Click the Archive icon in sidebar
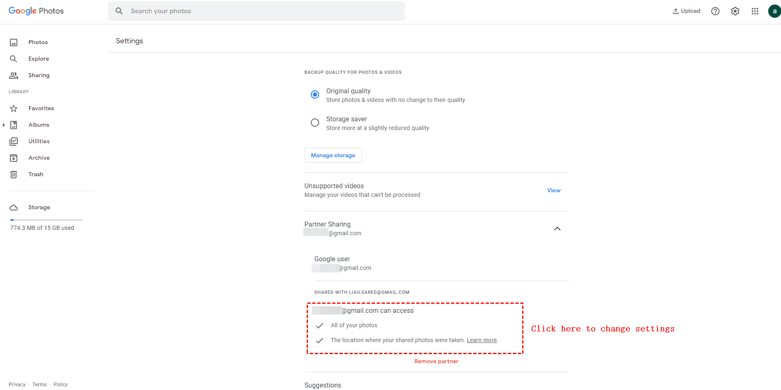 coord(14,158)
